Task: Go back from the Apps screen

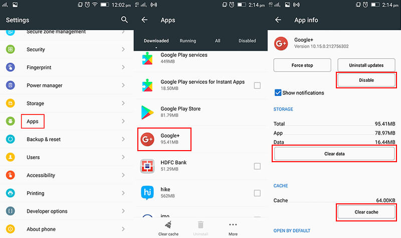Action: [144, 20]
